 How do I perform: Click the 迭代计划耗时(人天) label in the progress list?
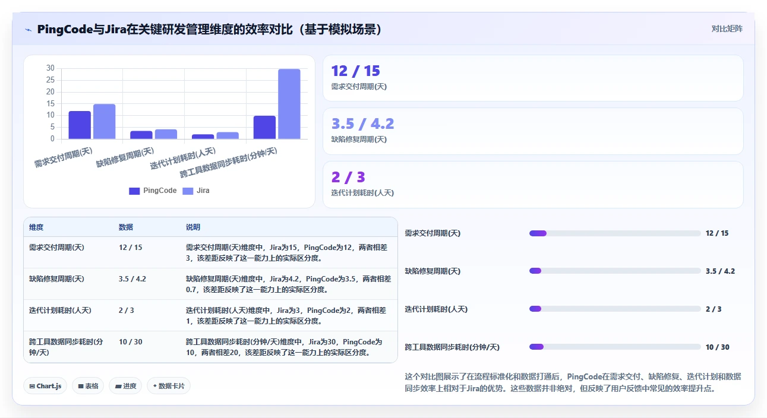(436, 309)
